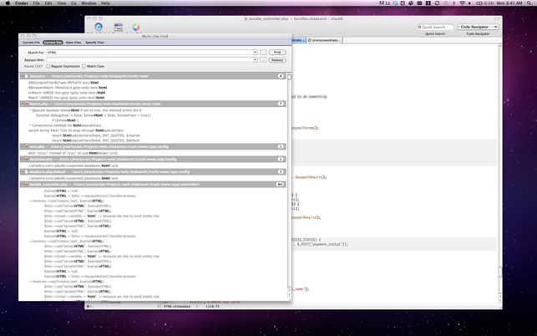The image size is (537, 336).
Task: Collapse the core.php results group
Action: [23, 146]
